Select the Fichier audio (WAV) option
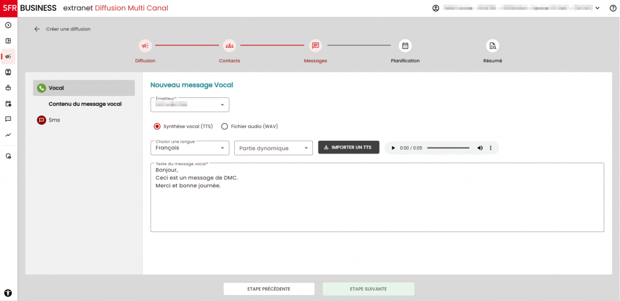Viewport: 620px width, 301px height. coord(224,126)
